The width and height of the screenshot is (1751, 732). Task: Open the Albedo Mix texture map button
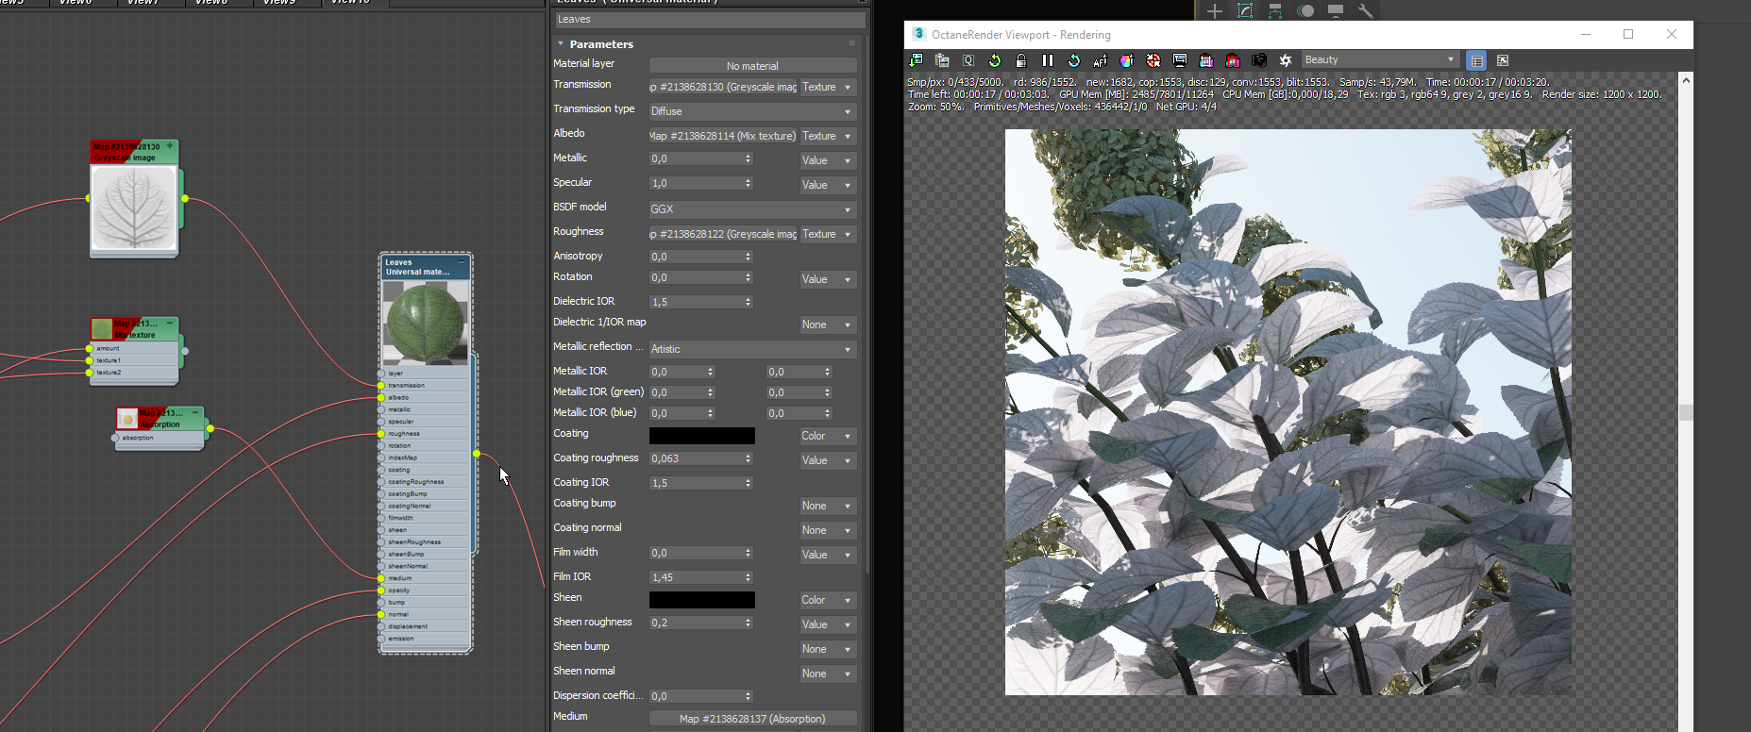[723, 136]
